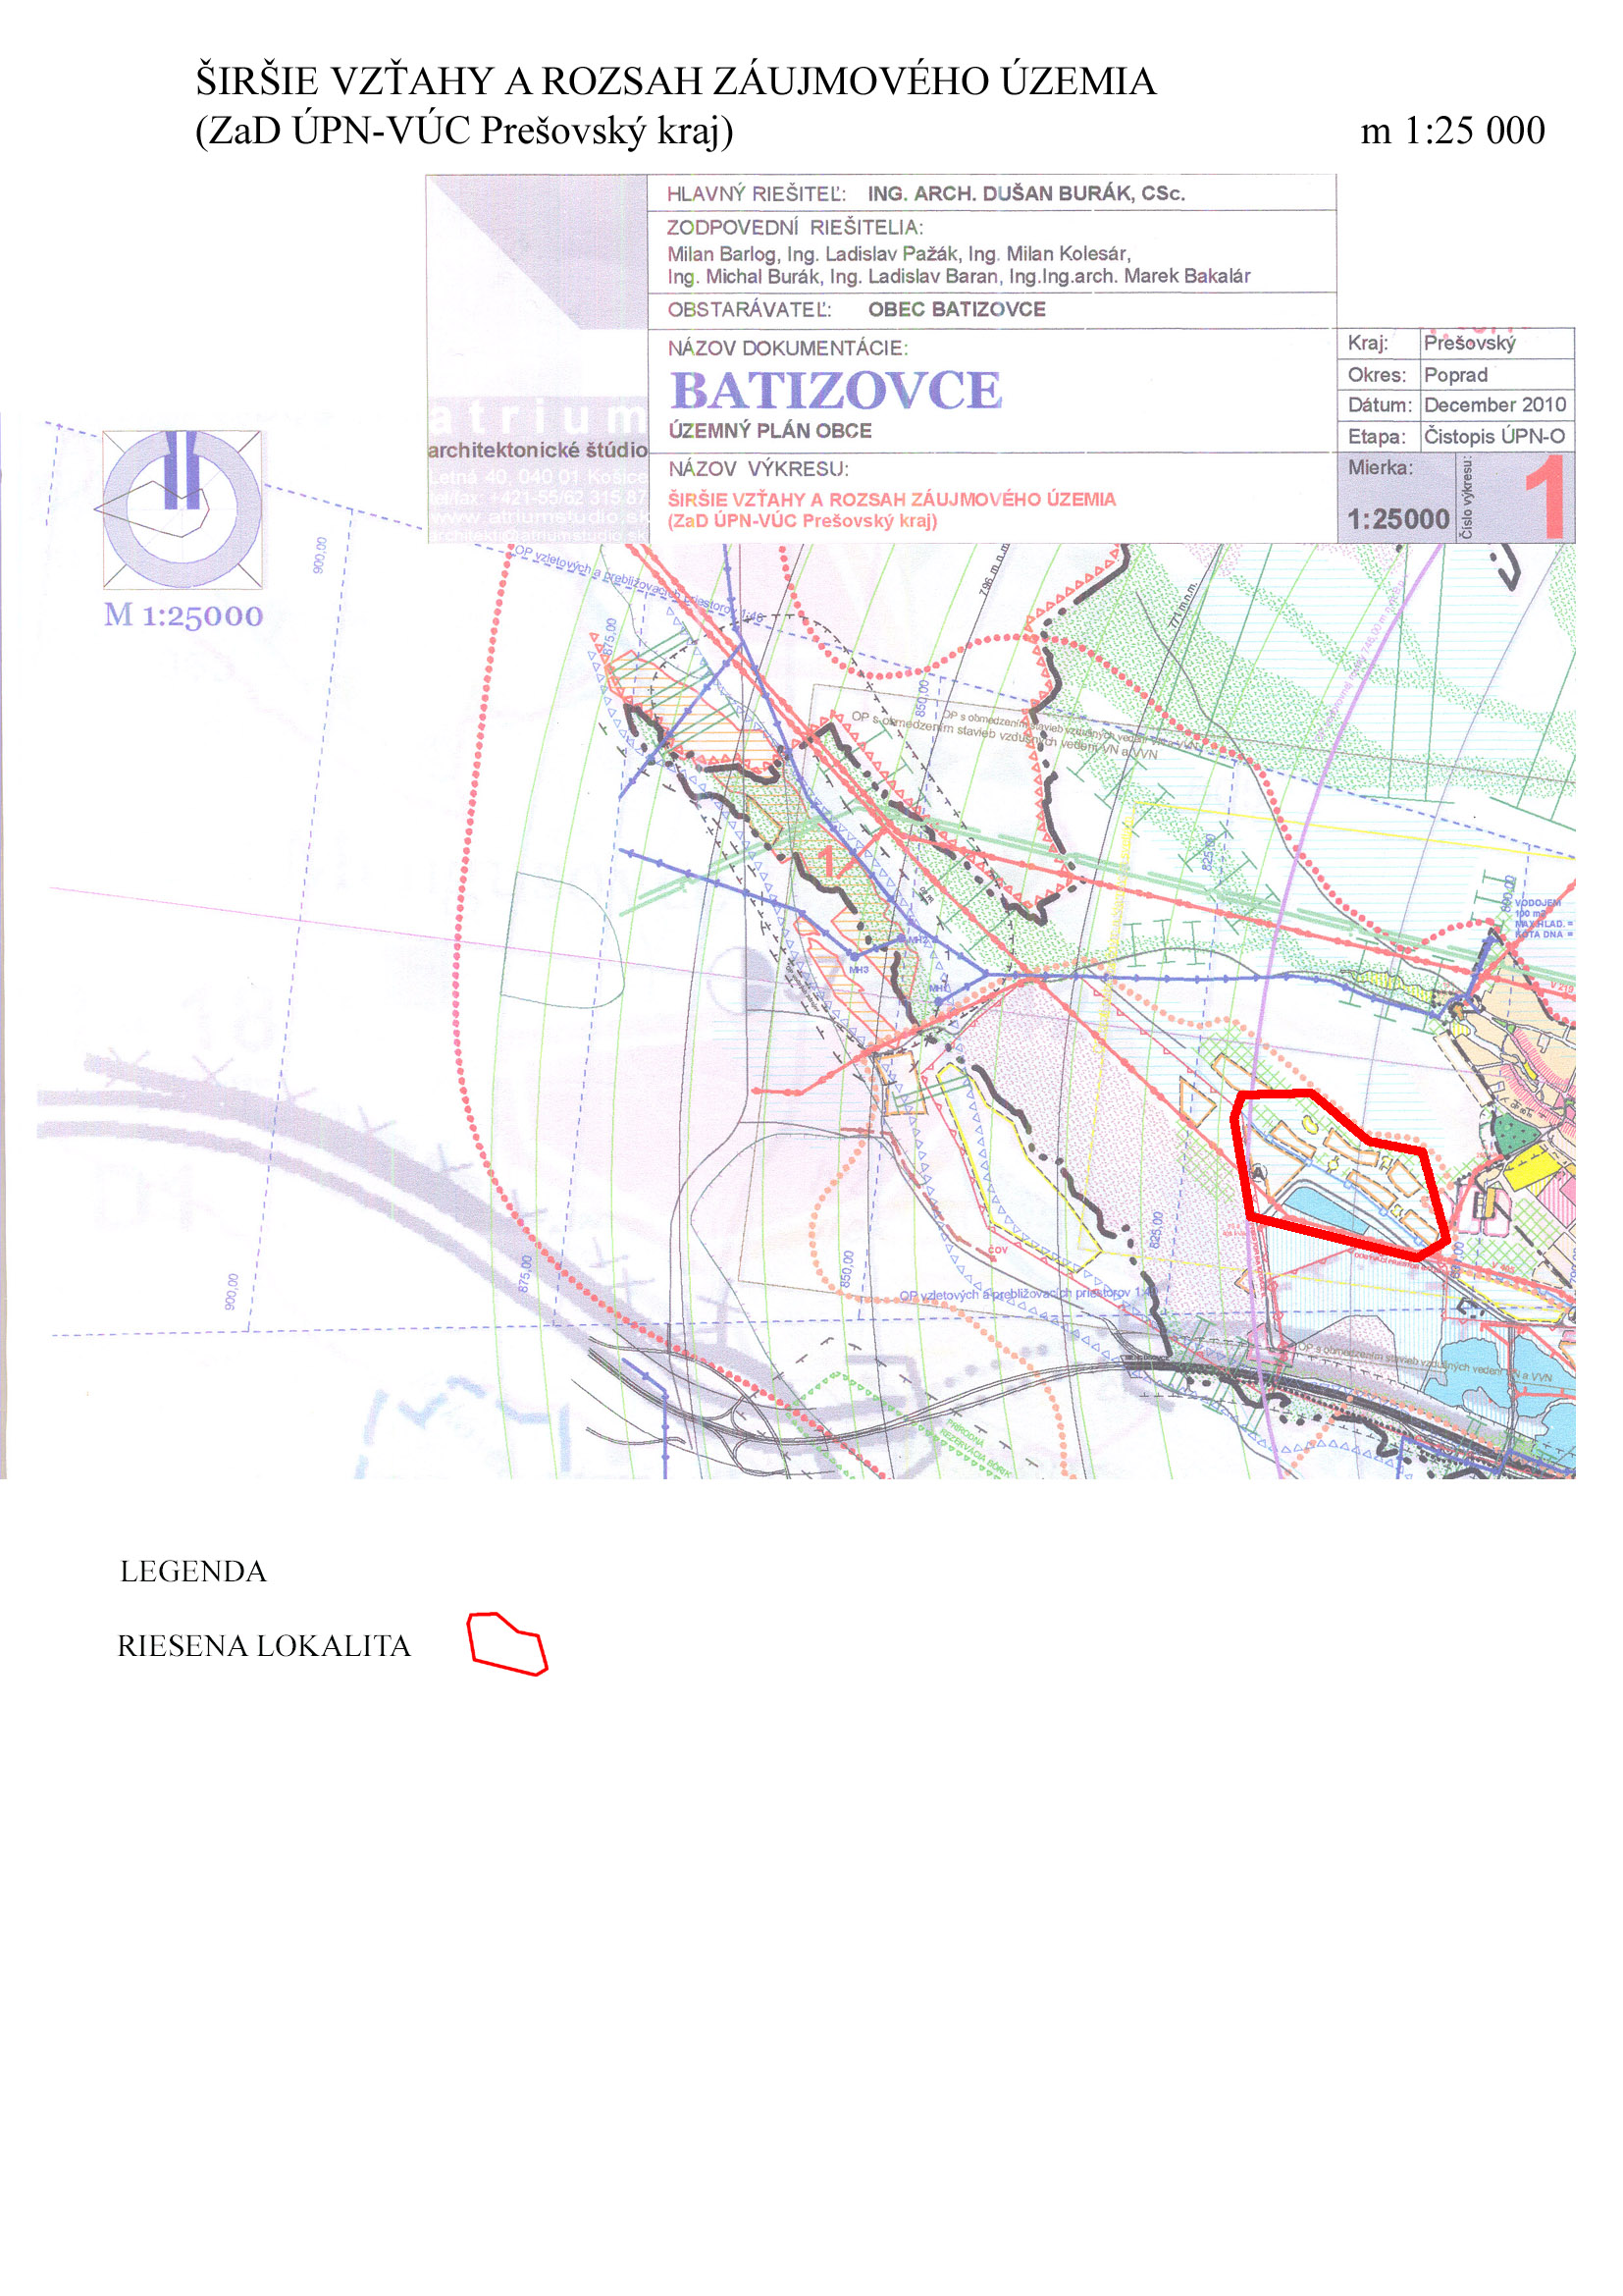Click the LEGENDA heading
Screen dimensions: 1623x2296
(x=193, y=1572)
